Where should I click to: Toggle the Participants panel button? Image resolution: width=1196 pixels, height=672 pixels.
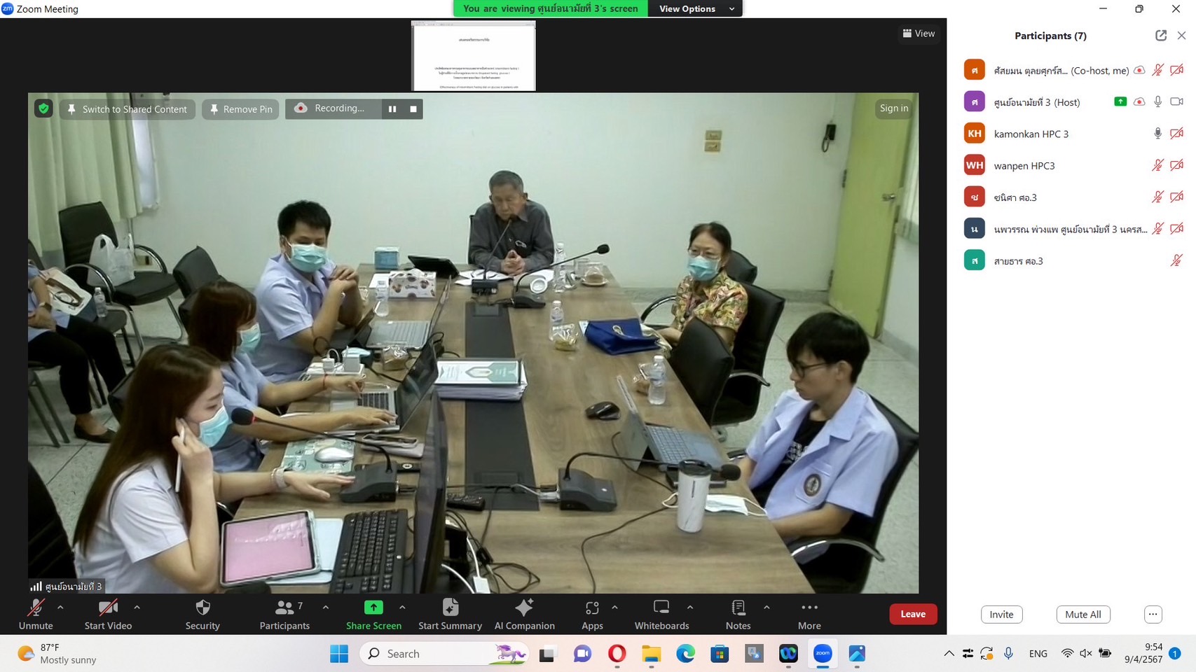[x=284, y=614]
